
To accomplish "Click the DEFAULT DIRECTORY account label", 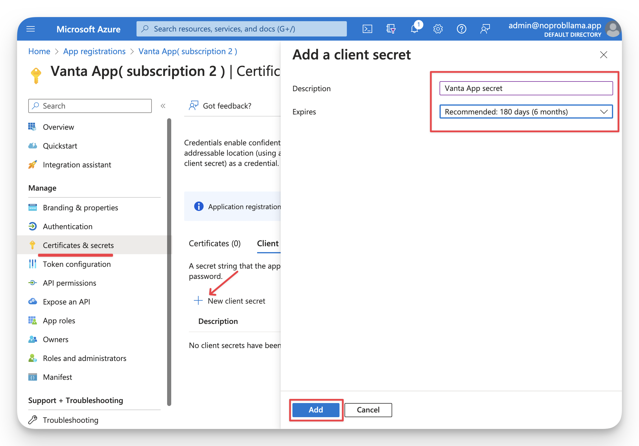I will point(573,35).
